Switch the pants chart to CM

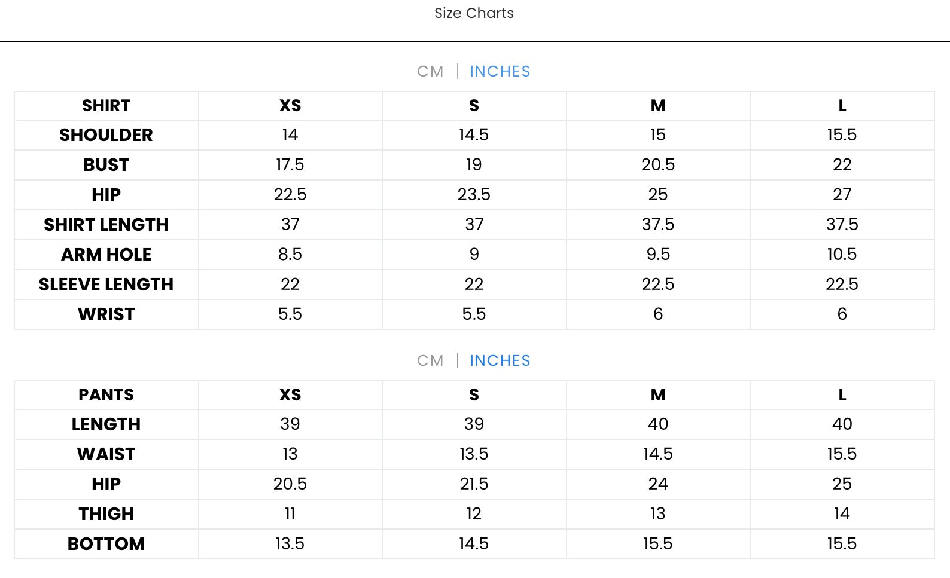click(x=430, y=361)
